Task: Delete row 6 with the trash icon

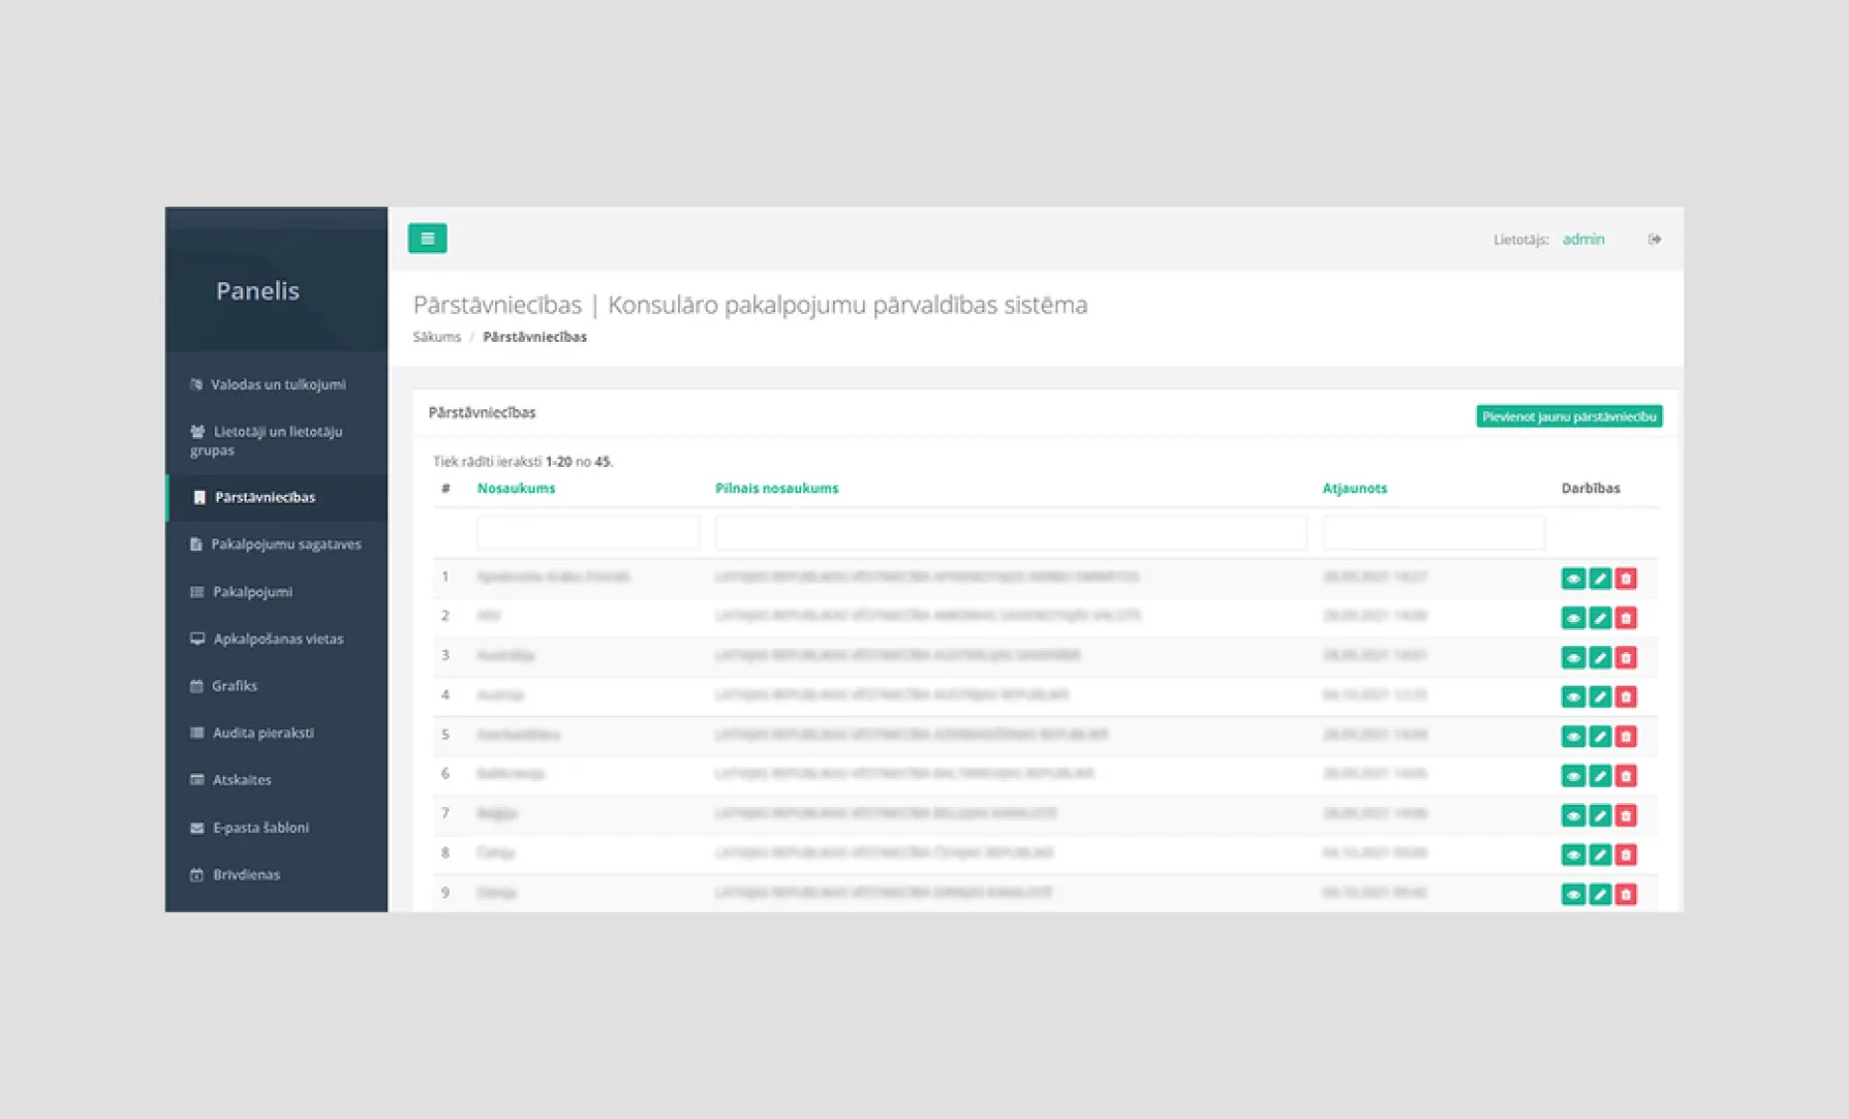Action: tap(1626, 776)
